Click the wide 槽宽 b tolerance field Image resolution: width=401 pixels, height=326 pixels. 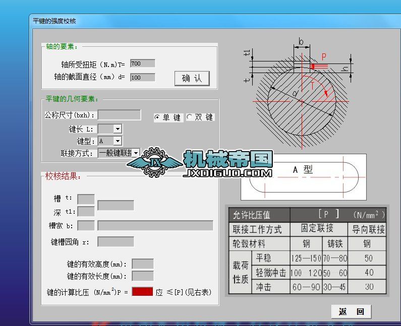[155, 226]
